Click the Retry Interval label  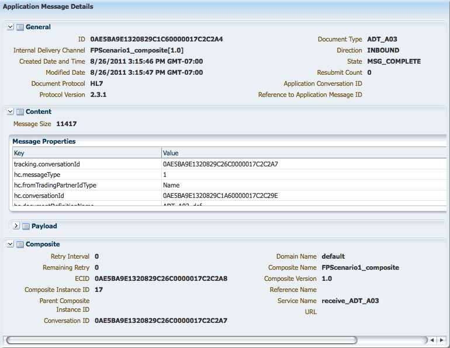pos(70,256)
